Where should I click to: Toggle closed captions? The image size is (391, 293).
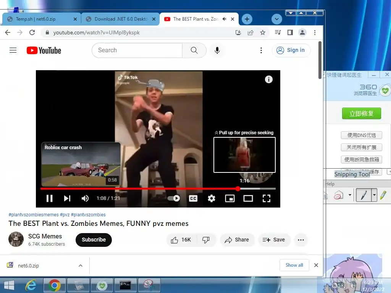point(193,198)
